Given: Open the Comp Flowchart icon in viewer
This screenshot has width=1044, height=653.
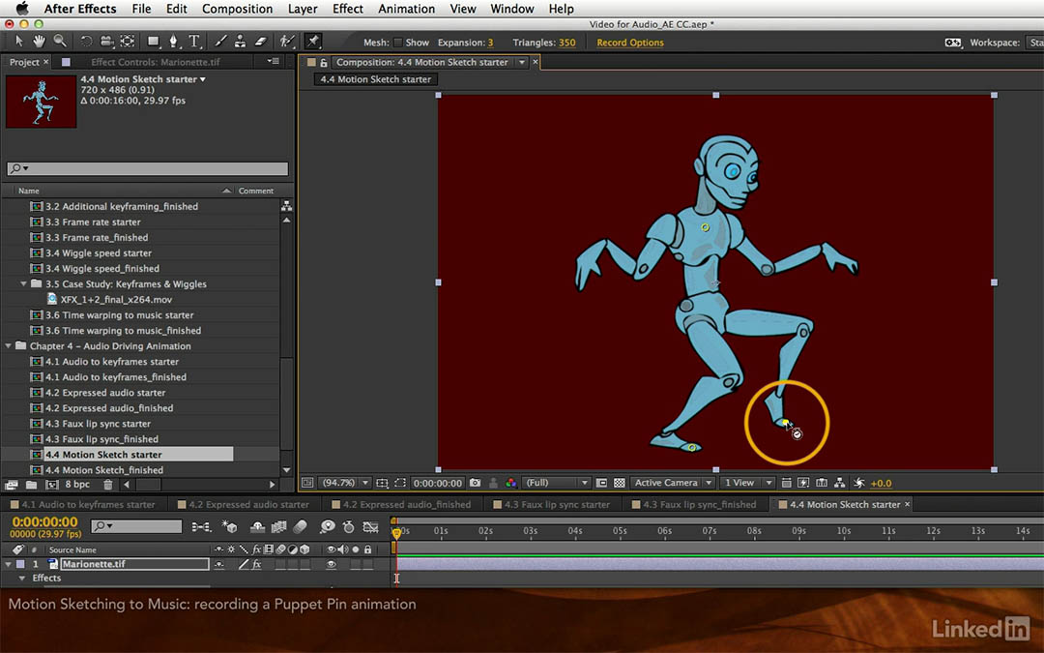Looking at the screenshot, I should [840, 483].
